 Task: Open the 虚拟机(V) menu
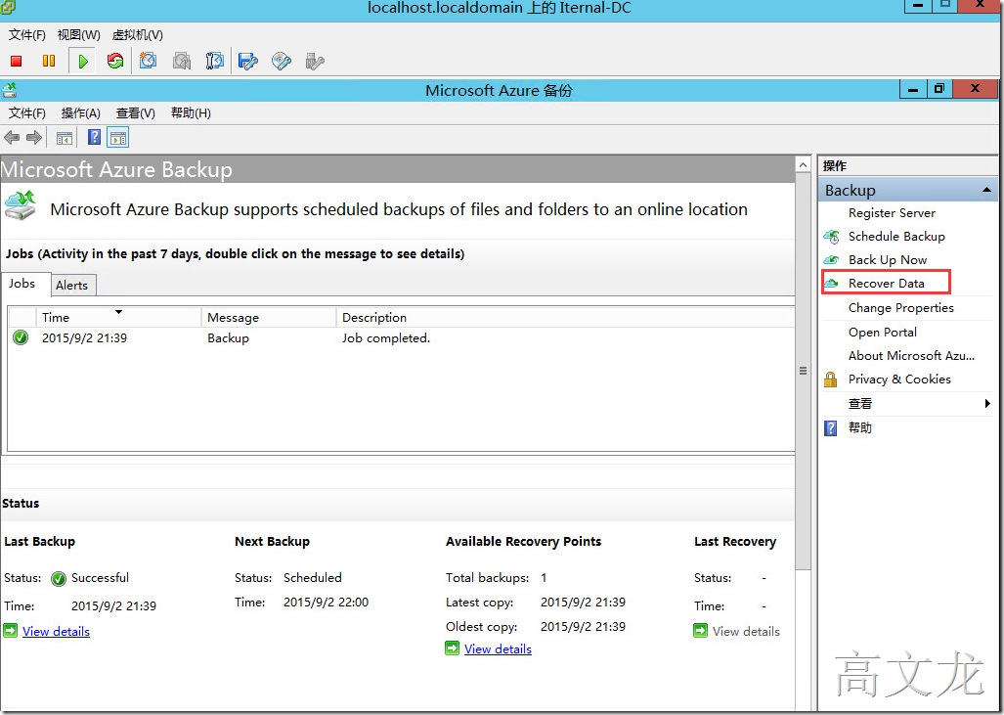click(x=138, y=34)
